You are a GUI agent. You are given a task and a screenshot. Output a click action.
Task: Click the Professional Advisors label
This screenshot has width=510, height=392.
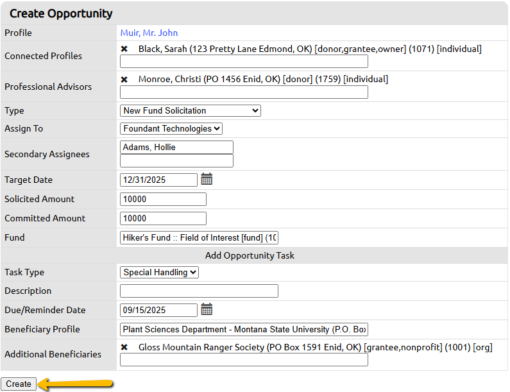tap(48, 87)
